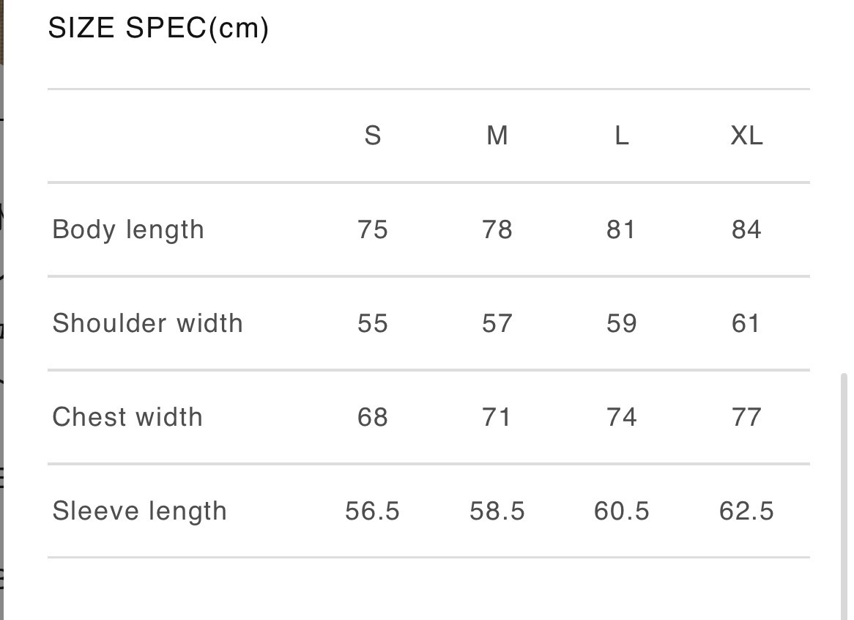Viewport: 854px width, 620px height.
Task: Select the Chest width row label
Action: click(127, 417)
